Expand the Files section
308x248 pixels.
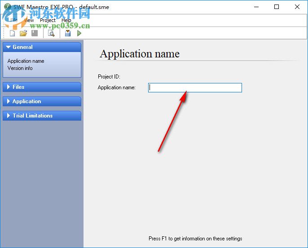42,87
